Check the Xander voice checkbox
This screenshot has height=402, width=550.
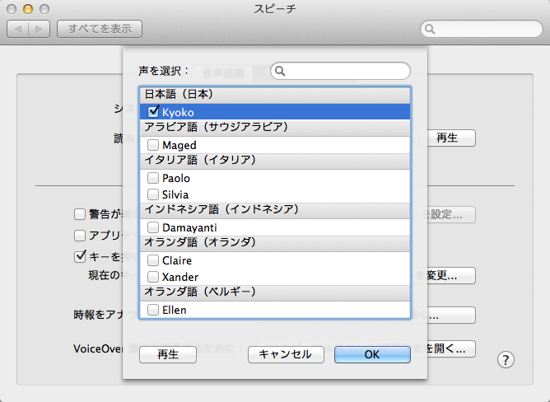pos(153,277)
